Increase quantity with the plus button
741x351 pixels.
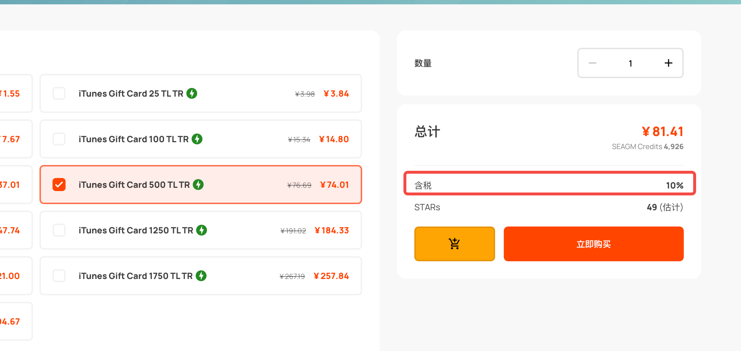(x=668, y=63)
